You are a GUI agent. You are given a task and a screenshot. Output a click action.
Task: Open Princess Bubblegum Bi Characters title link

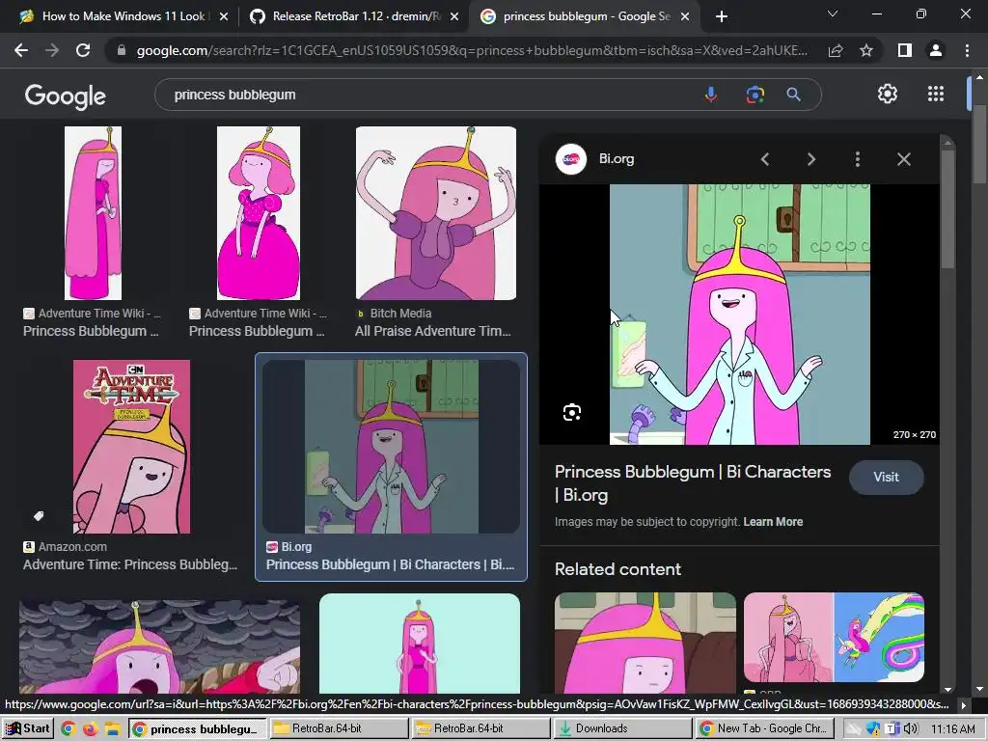[x=693, y=483]
